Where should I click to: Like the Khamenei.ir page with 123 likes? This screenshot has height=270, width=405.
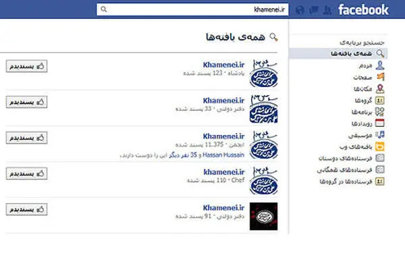point(26,66)
